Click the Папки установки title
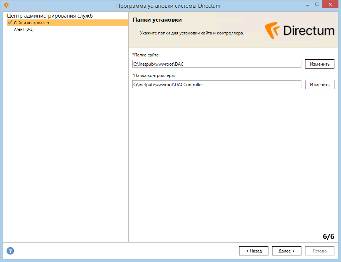This screenshot has height=262, width=341. pyautogui.click(x=157, y=20)
